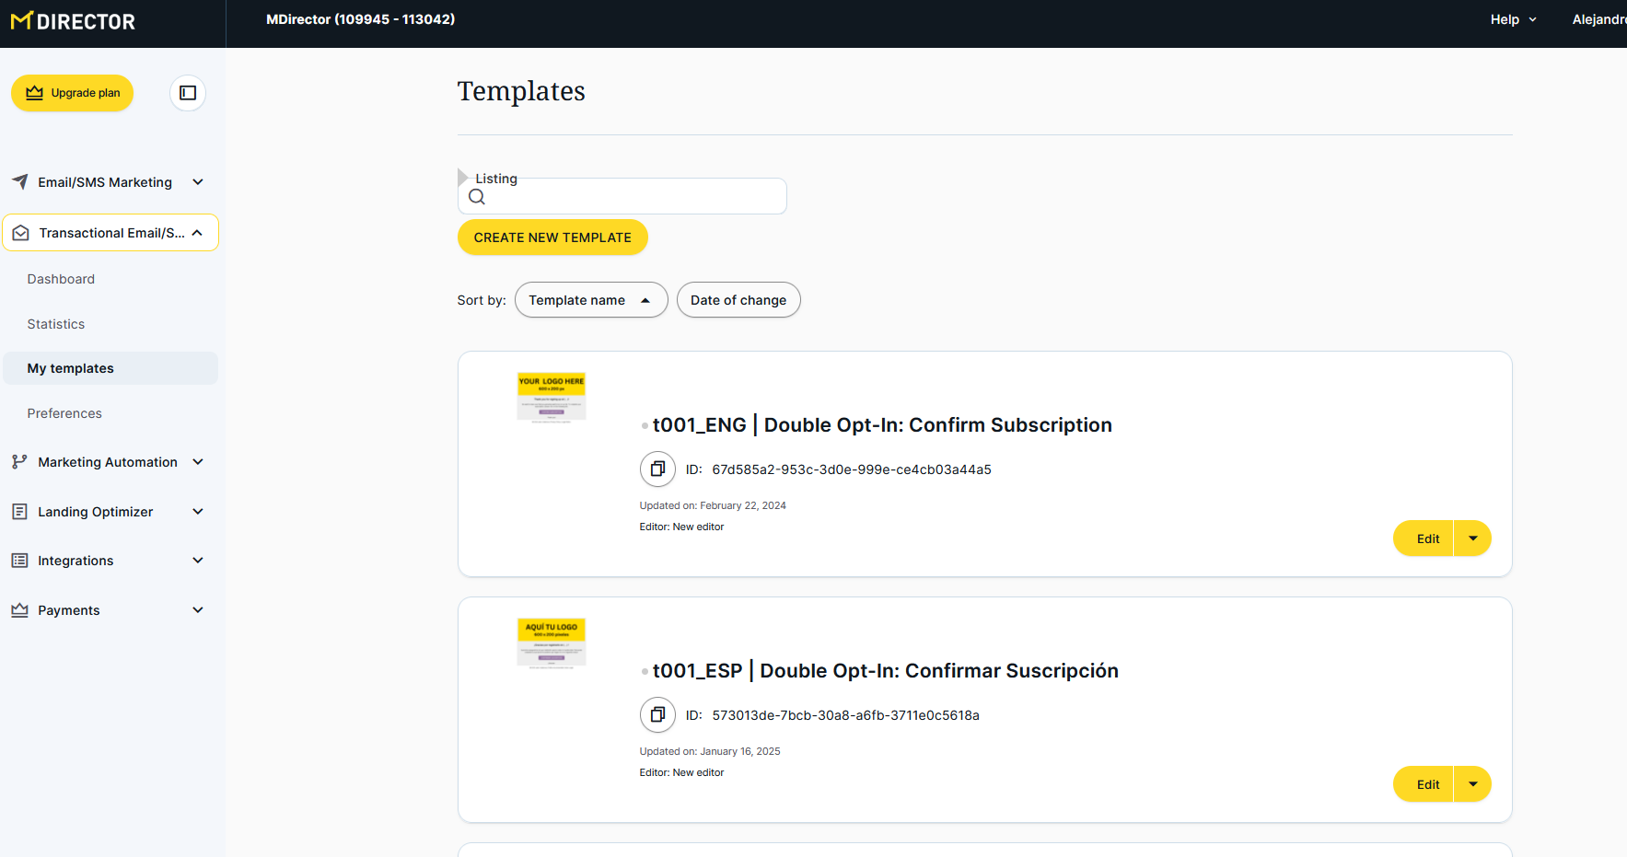
Task: Click the MDirector logo
Action: coord(73,21)
